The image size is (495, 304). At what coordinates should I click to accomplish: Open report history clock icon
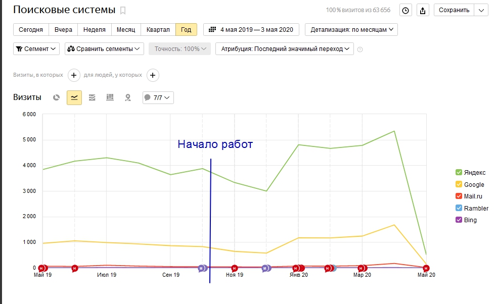coord(406,10)
